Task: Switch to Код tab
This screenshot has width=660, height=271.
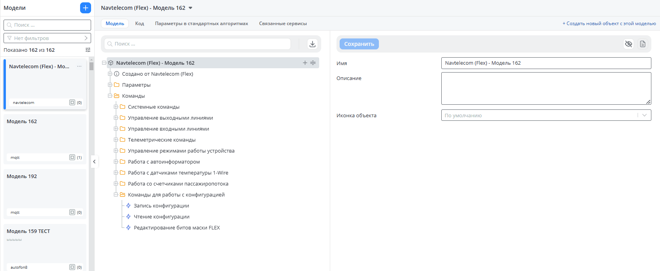Action: pyautogui.click(x=140, y=24)
